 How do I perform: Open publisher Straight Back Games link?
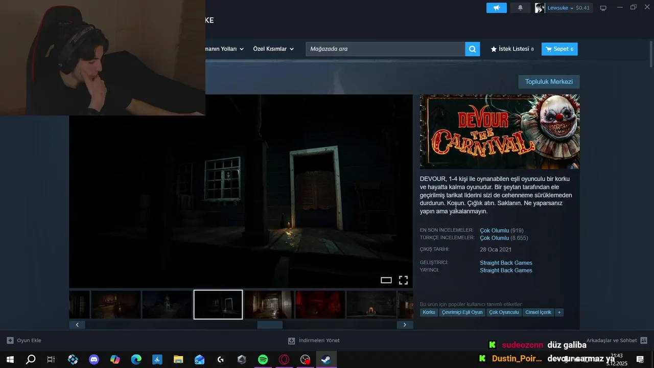pos(506,270)
